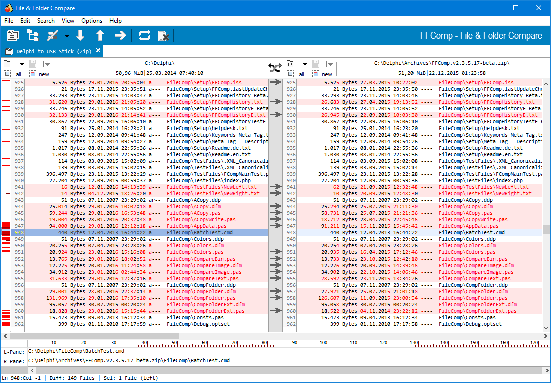Click the file compare icon in toolbar
The image size is (551, 383).
13,35
